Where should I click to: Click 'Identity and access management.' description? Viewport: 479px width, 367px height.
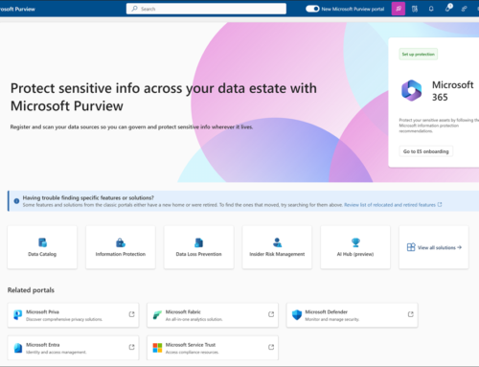57,352
